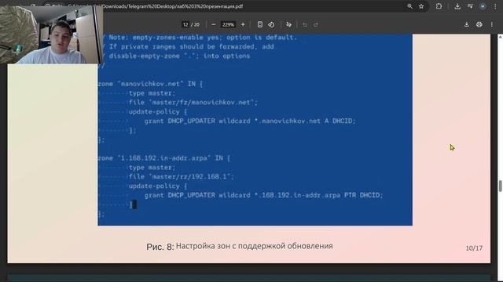Download the PDF from viewer toolbar
This screenshot has width=503, height=282.
(466, 24)
